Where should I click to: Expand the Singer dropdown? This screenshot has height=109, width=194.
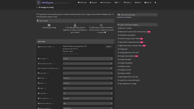tap(88, 88)
